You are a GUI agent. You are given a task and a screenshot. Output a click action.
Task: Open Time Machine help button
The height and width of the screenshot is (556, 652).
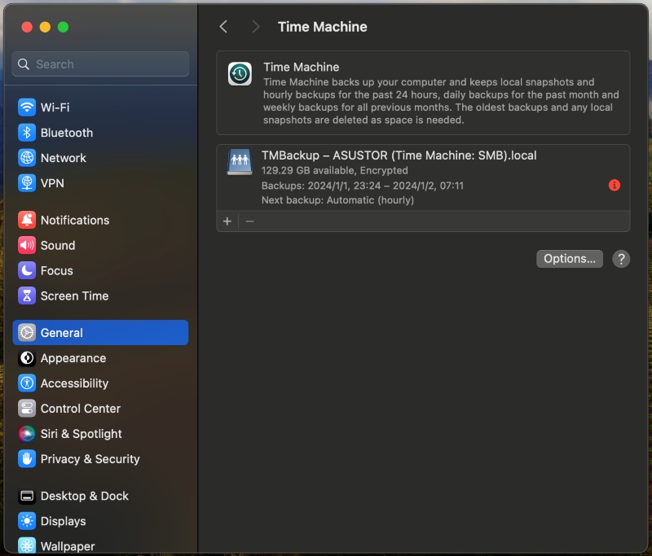(621, 259)
